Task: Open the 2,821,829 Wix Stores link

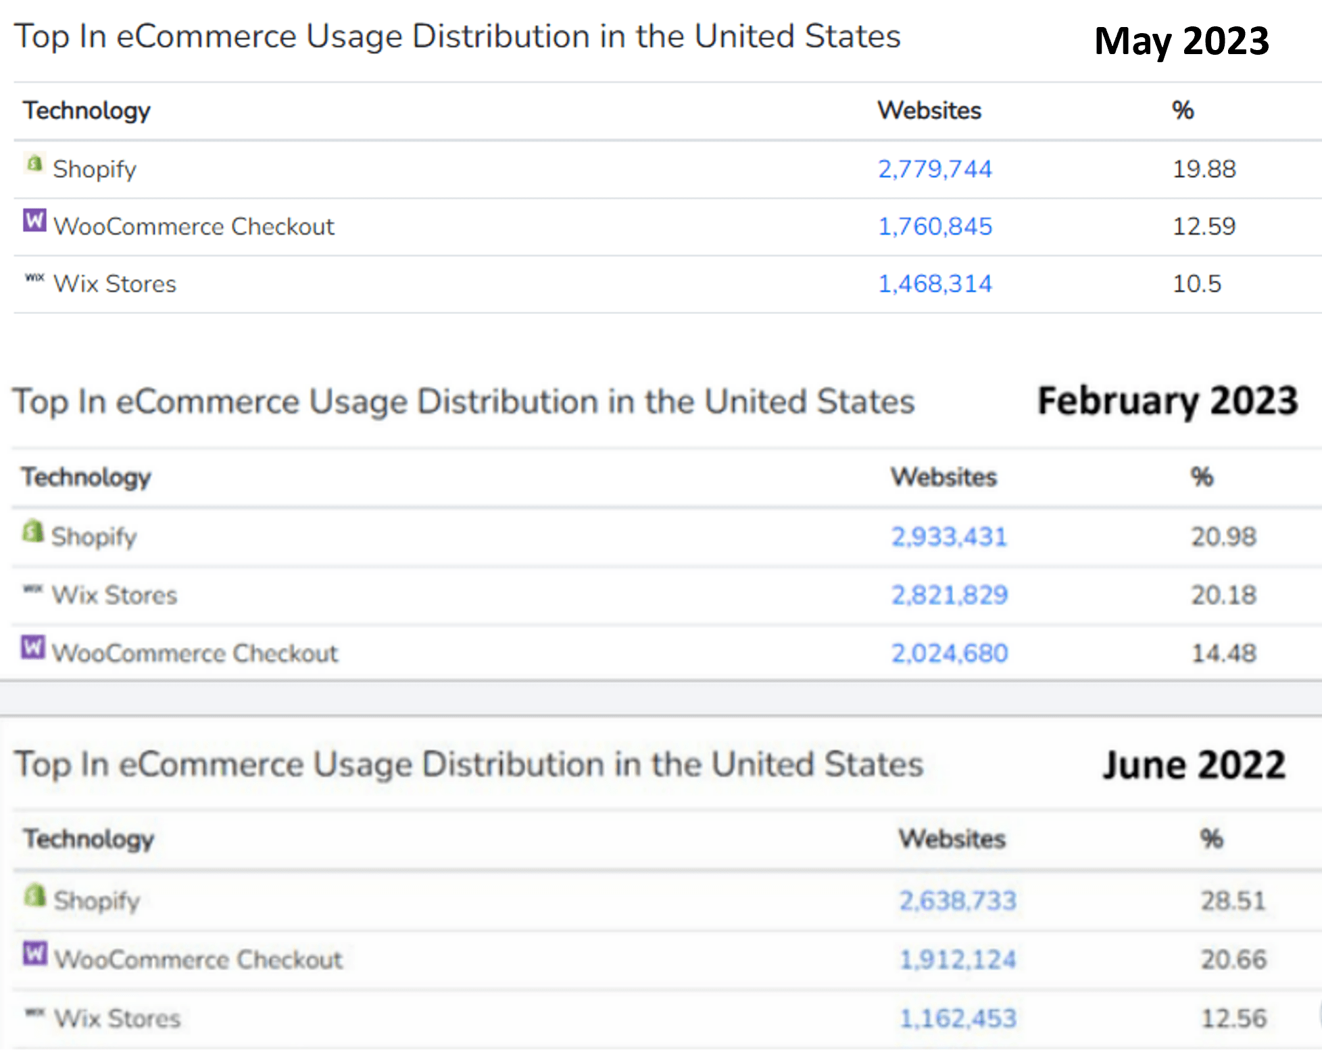Action: click(x=949, y=595)
